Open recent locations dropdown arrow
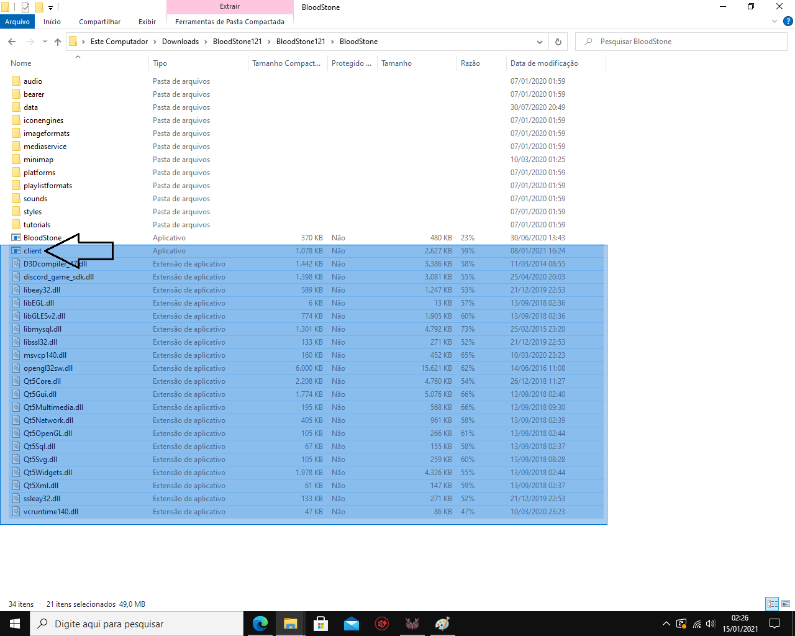Viewport: 795px width, 636px height. point(45,42)
